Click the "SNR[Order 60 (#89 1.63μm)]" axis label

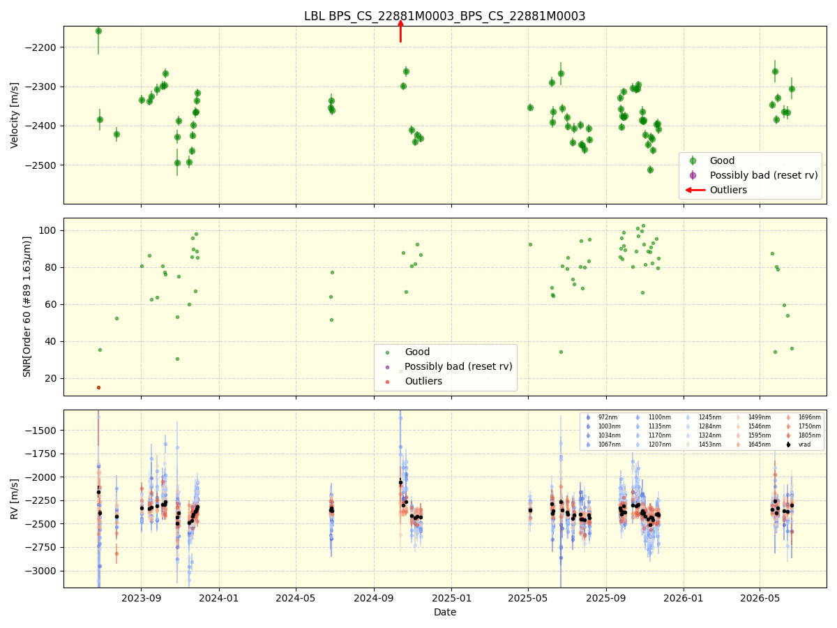click(27, 306)
